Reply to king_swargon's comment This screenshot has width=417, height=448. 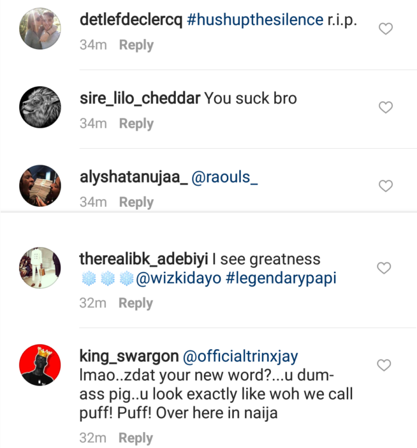click(136, 438)
